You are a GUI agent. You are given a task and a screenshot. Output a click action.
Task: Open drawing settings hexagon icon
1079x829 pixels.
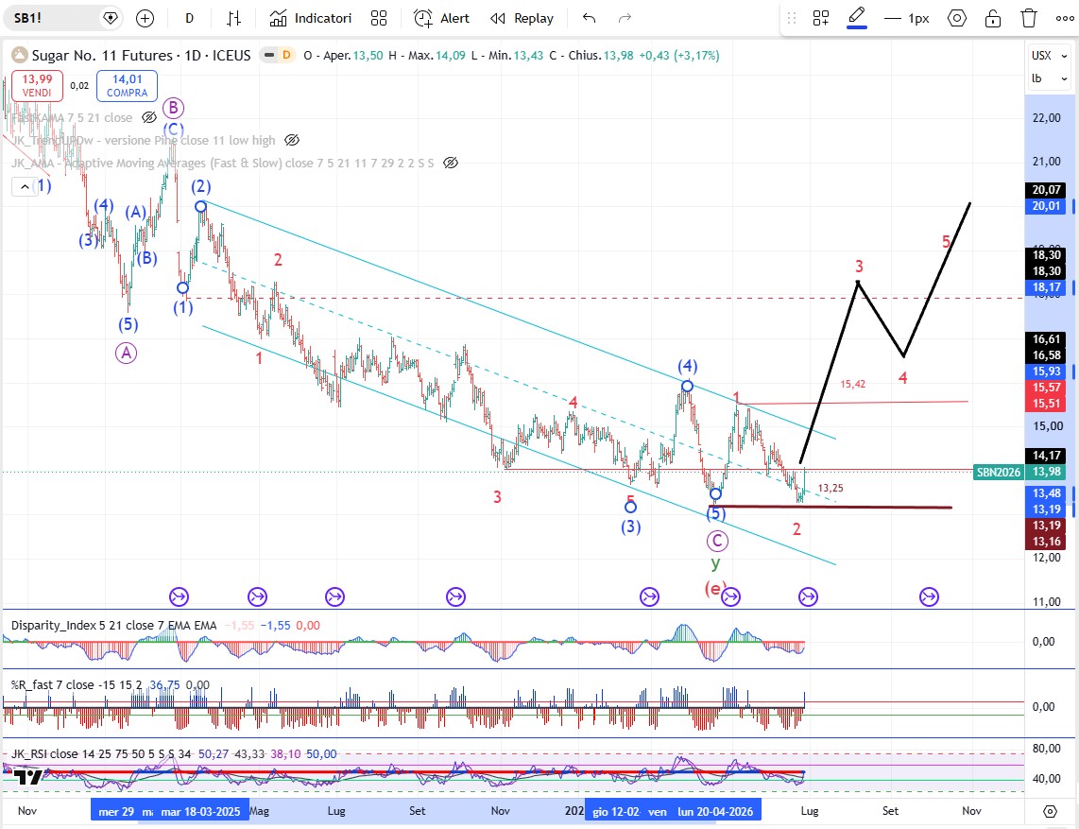(957, 19)
